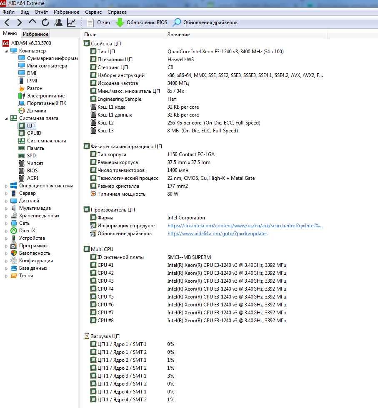Click the Поле column header

pos(123,34)
